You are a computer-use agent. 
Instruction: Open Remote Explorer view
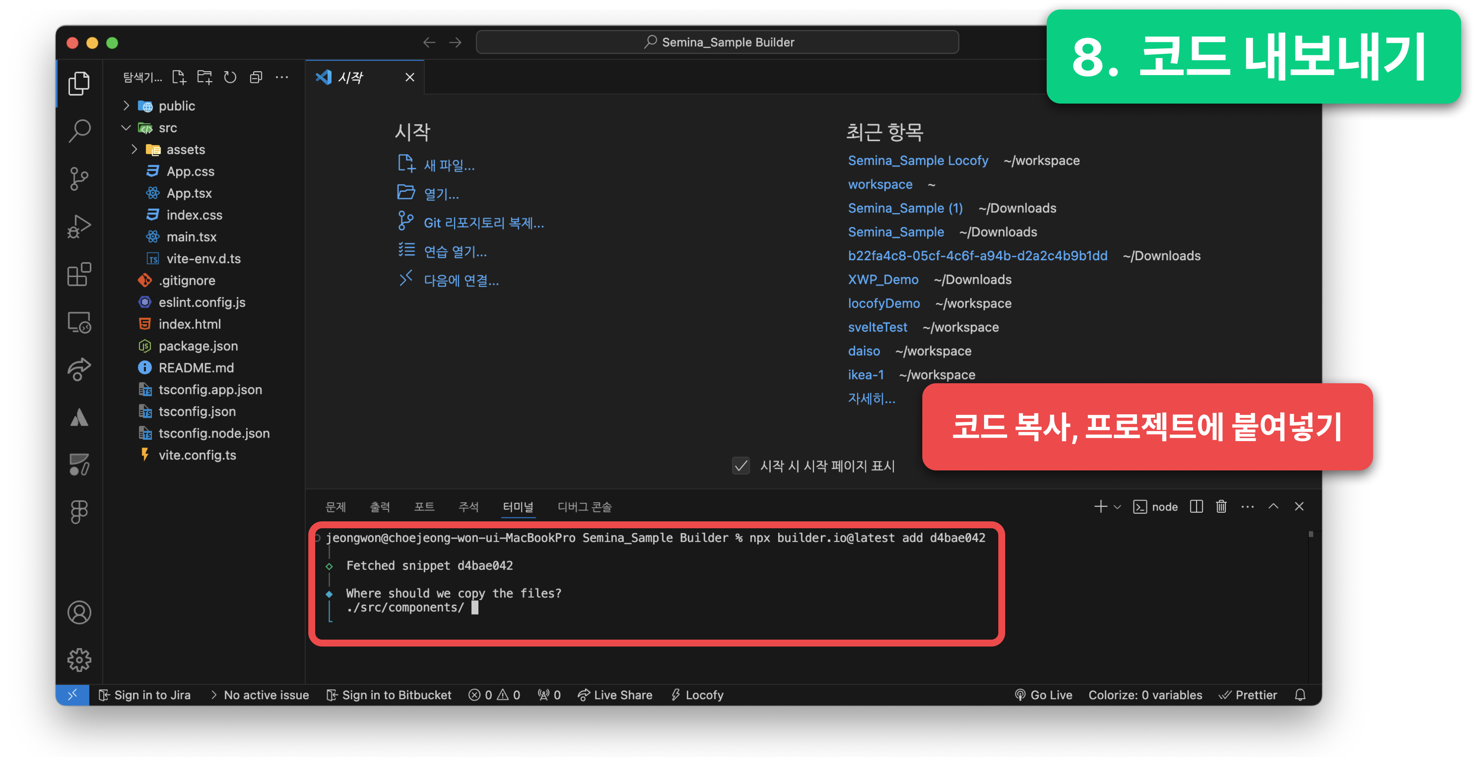[79, 322]
